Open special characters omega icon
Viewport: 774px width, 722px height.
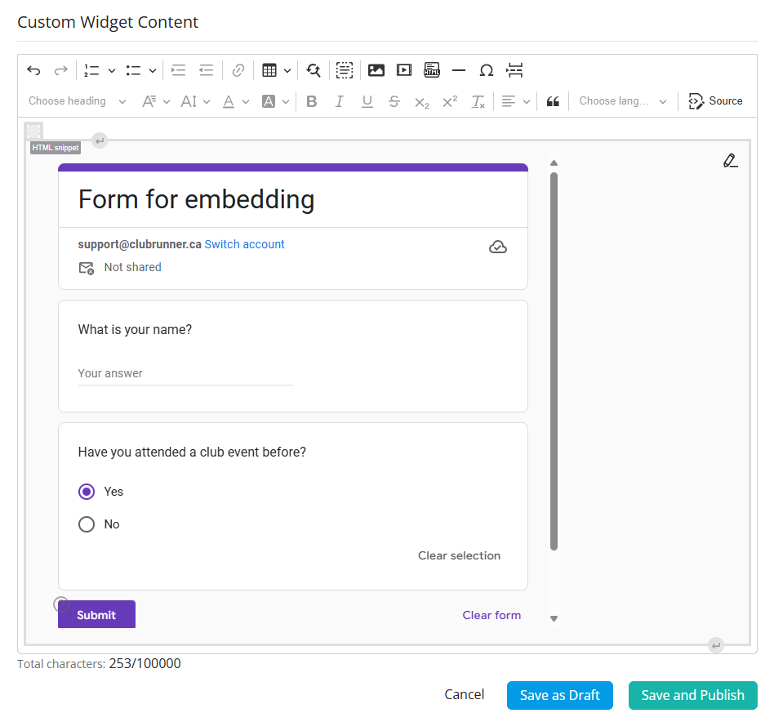(x=487, y=71)
